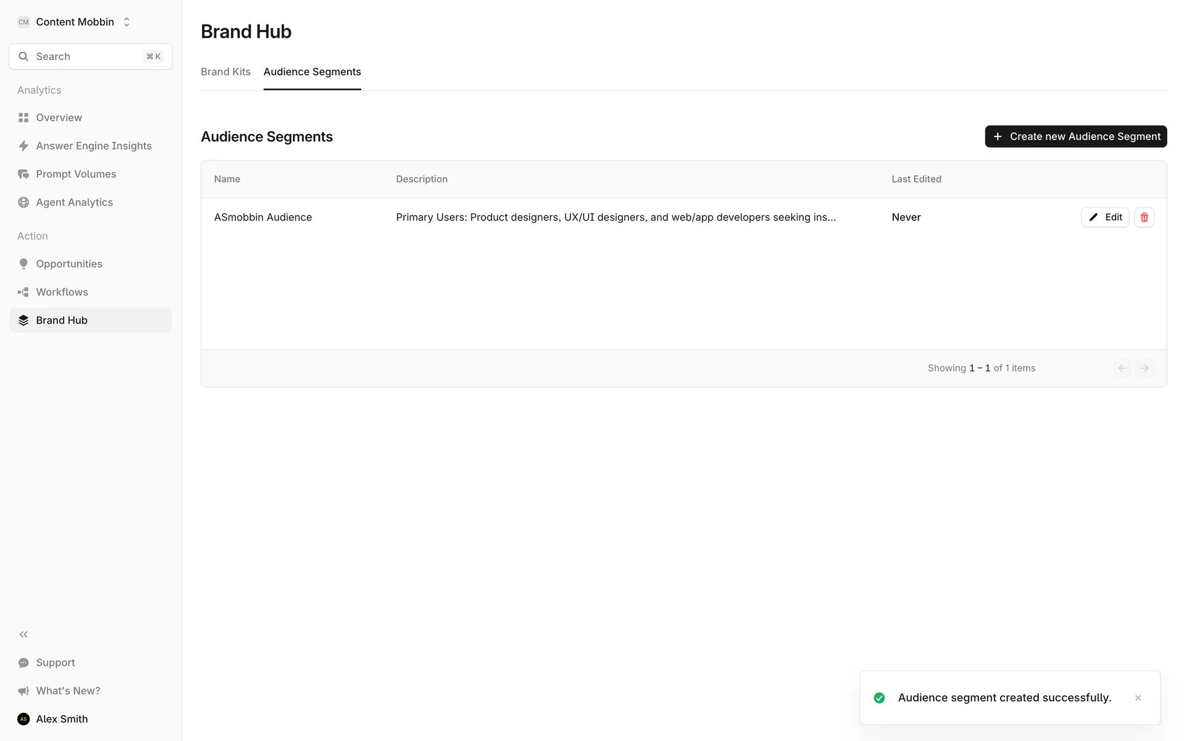Open Answer Engine Insights page
The height and width of the screenshot is (741, 1186).
tap(93, 146)
